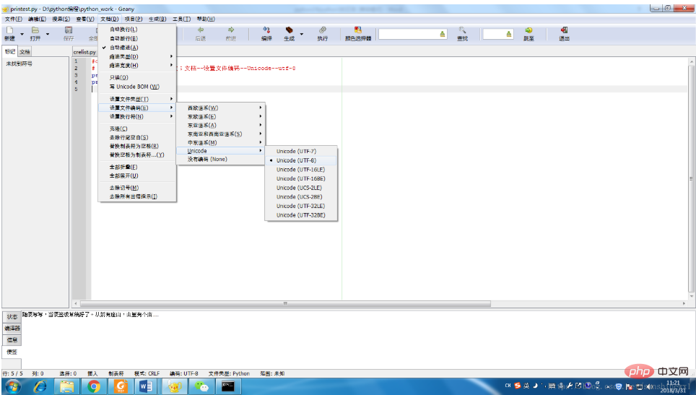This screenshot has width=696, height=395.
Task: Select Unicode (UTF-16LE) encoding
Action: 301,170
